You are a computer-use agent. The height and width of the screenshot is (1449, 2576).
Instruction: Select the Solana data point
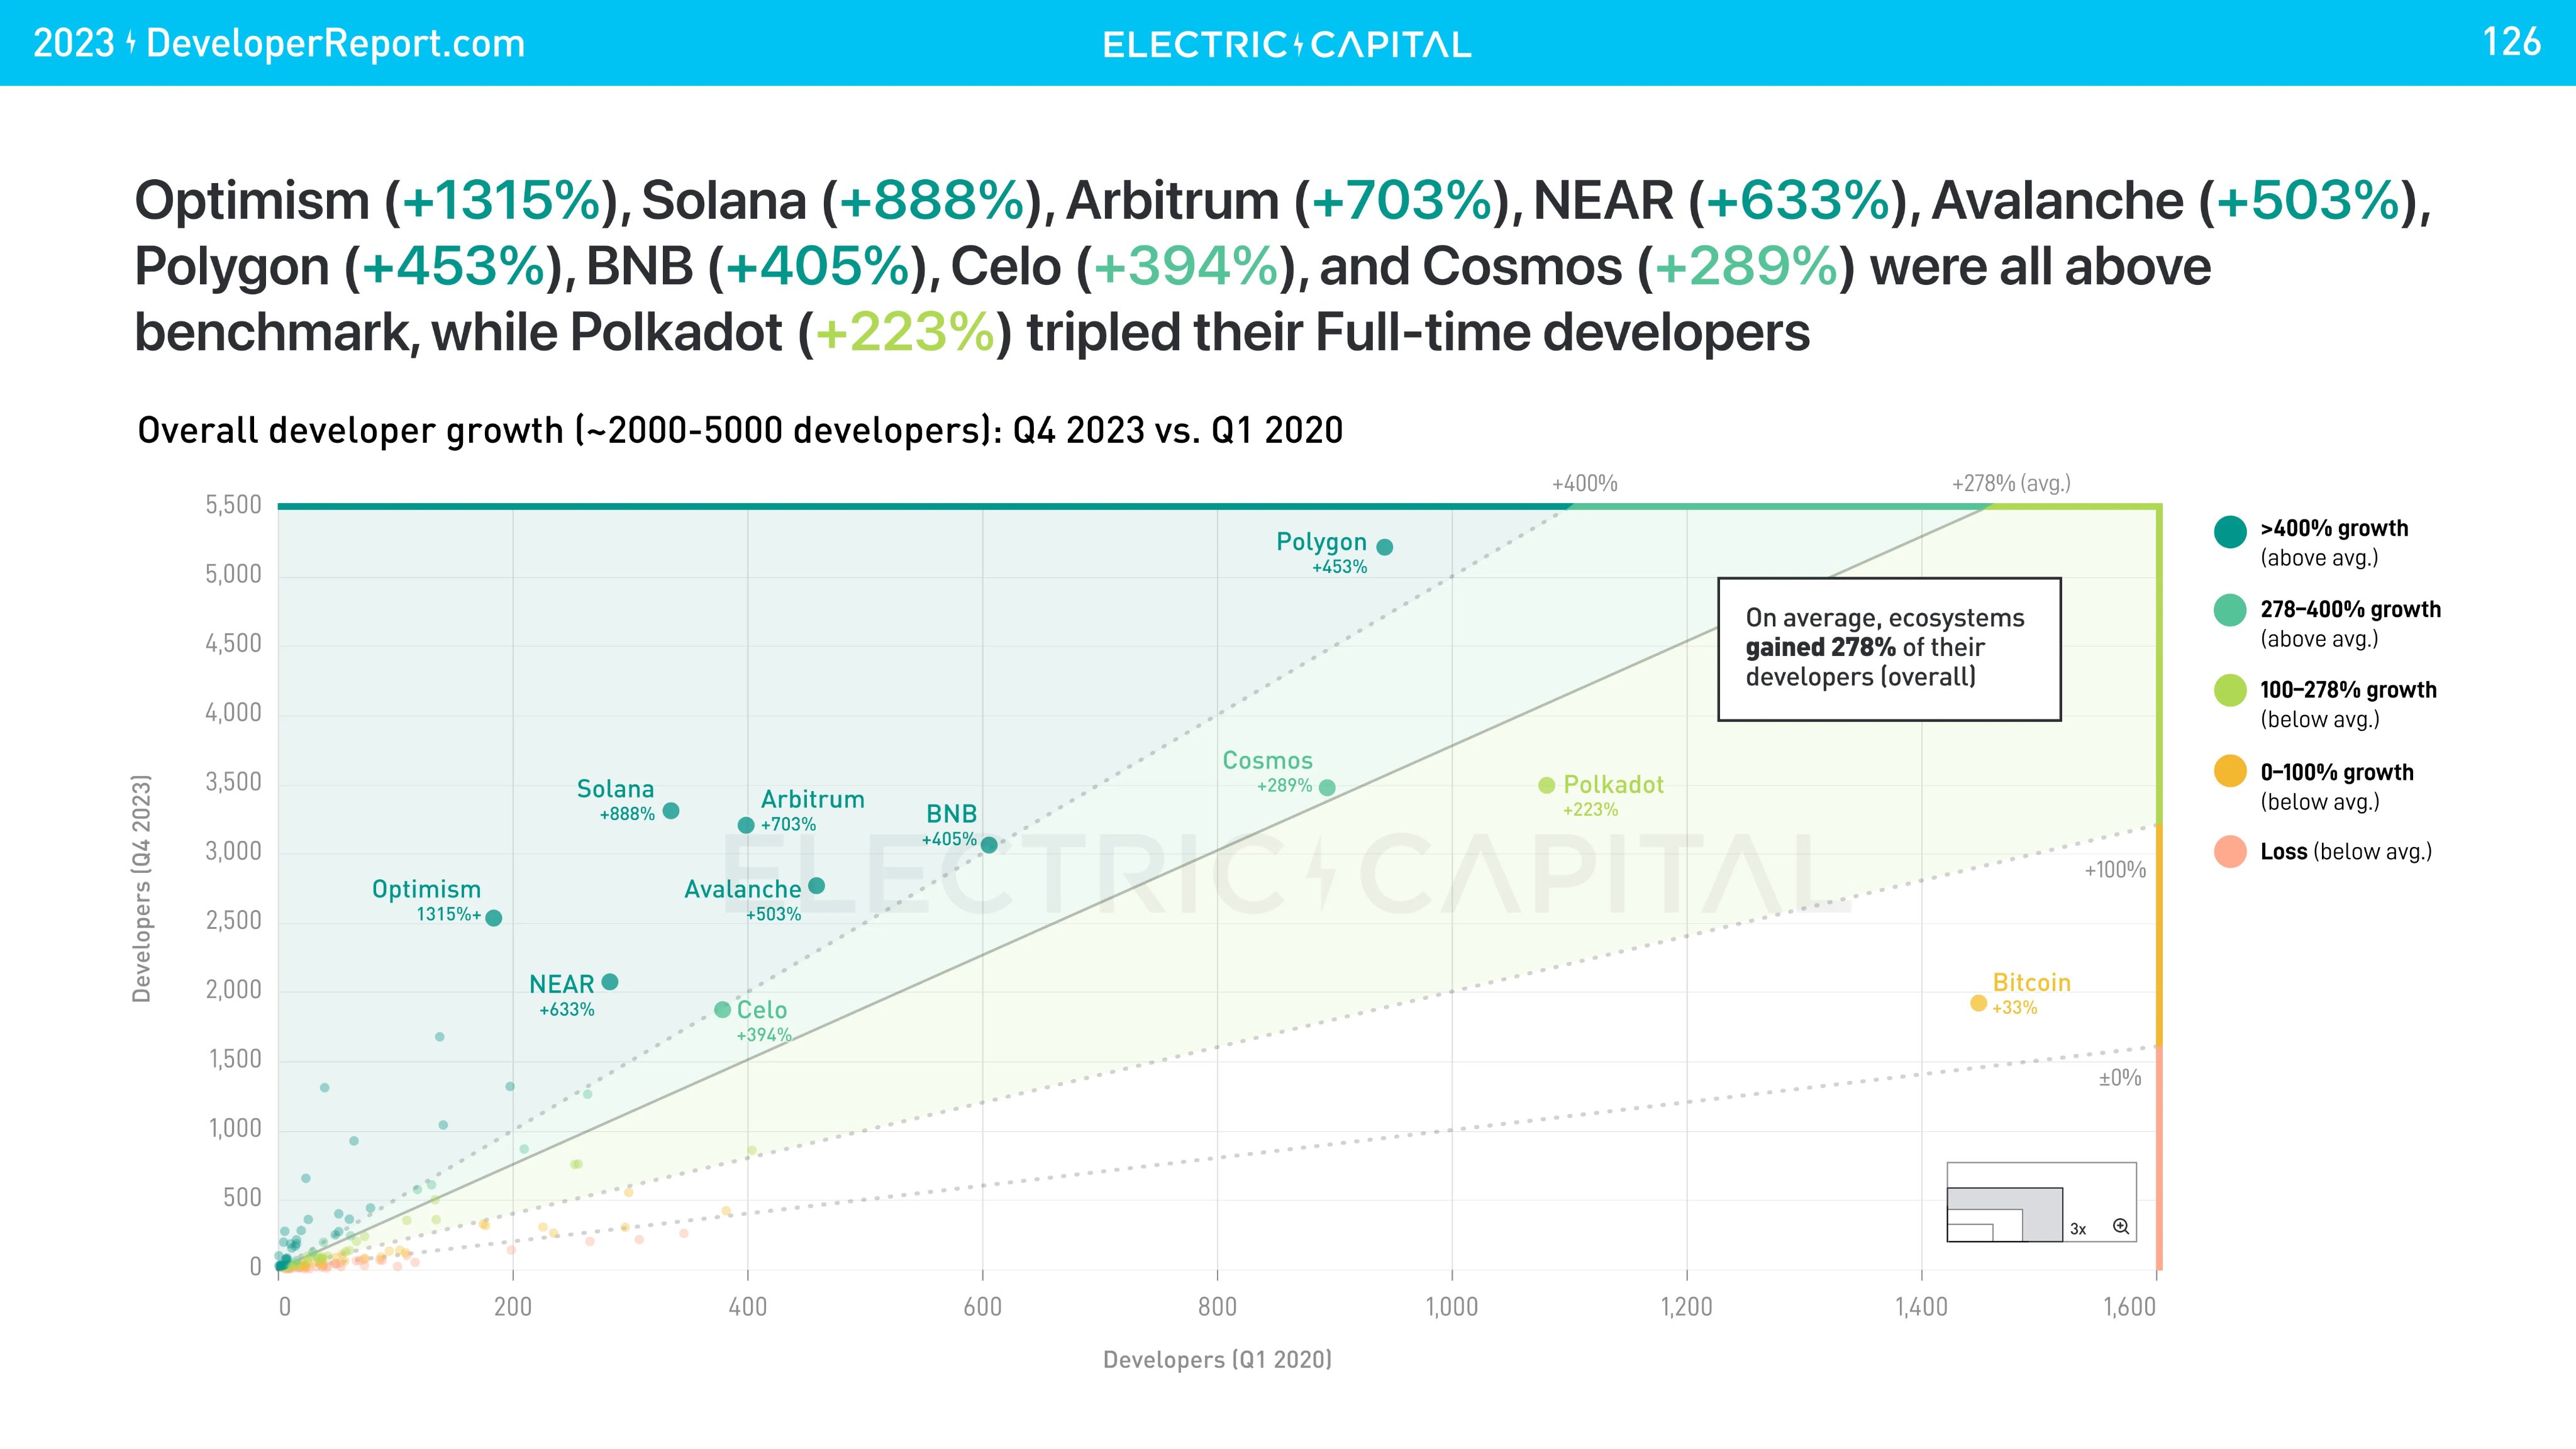(671, 810)
